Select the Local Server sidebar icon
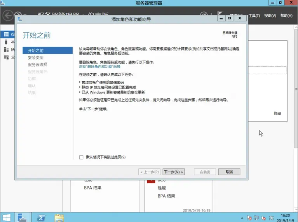Image resolution: width=298 pixels, height=222 pixels. pos(6,42)
